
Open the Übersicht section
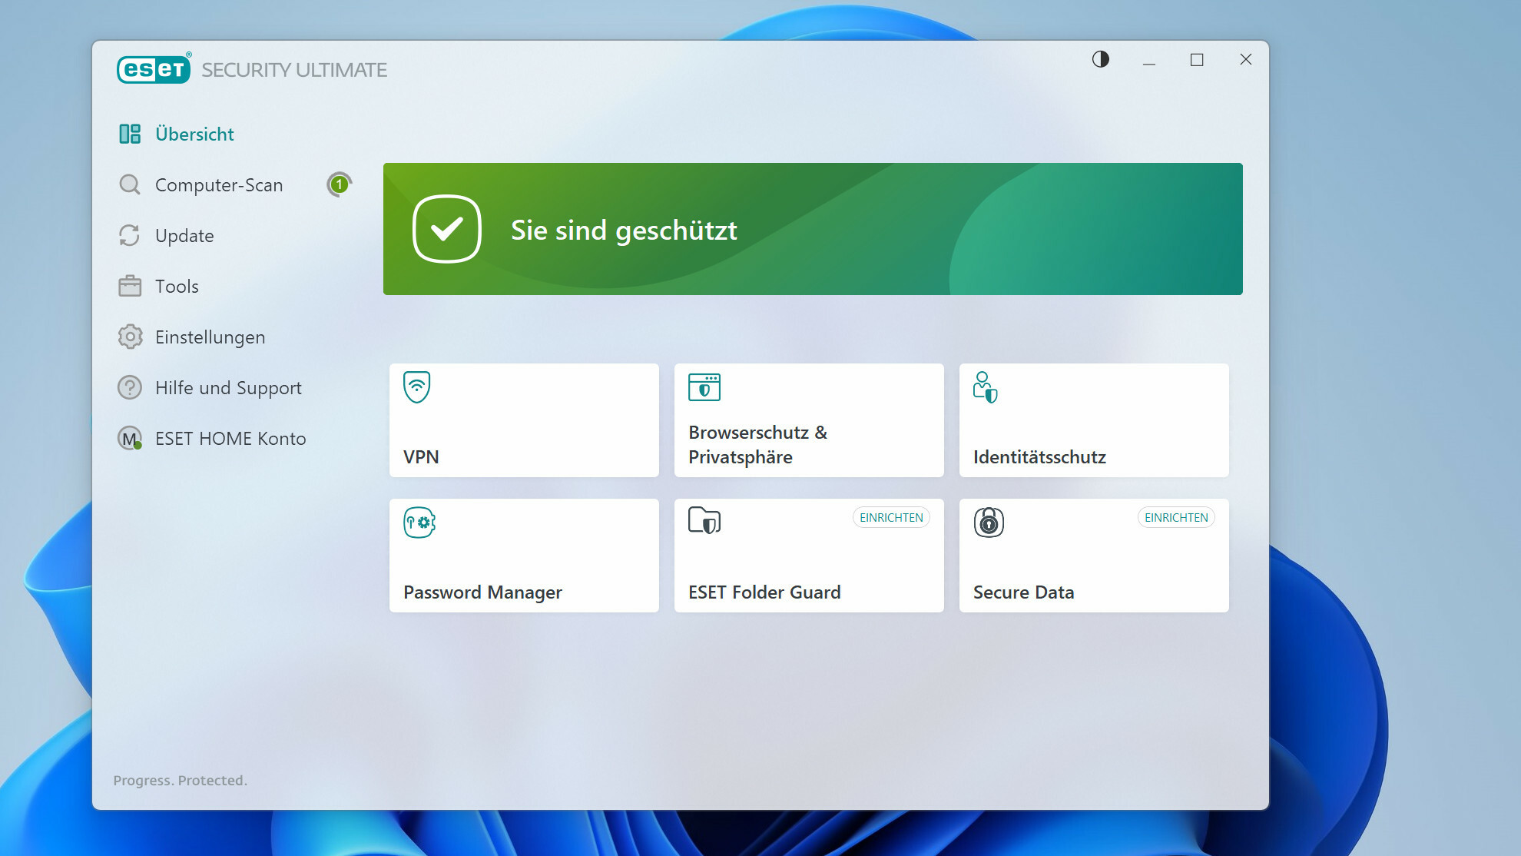pyautogui.click(x=194, y=134)
